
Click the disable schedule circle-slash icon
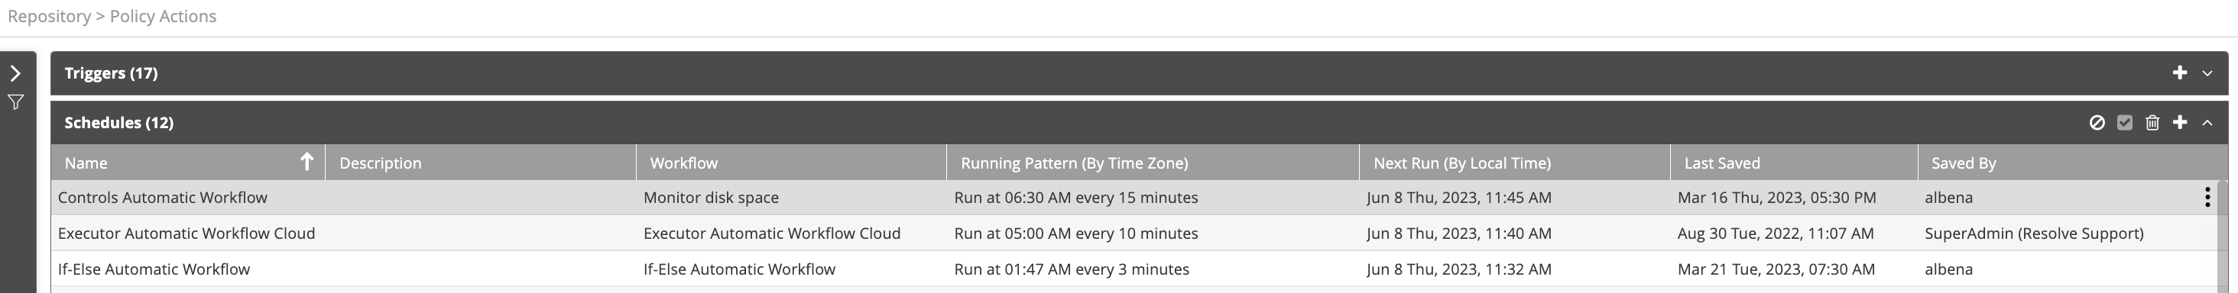coord(2097,122)
